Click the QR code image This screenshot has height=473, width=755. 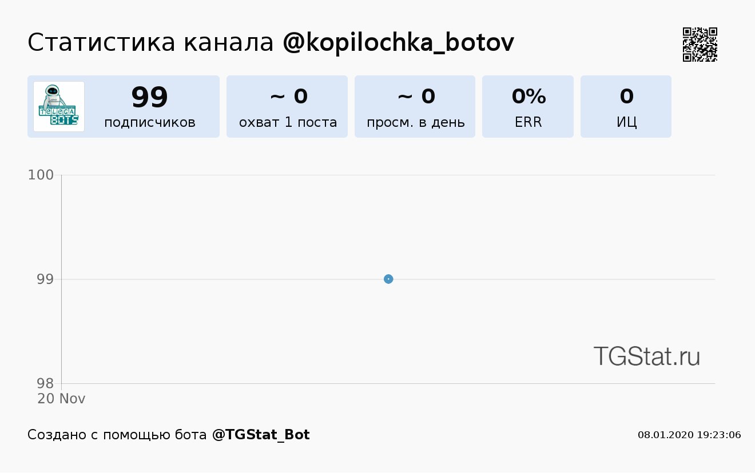coord(700,45)
